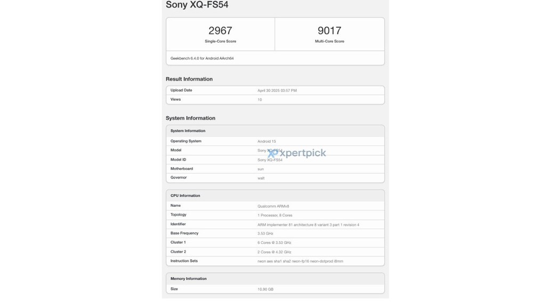Click the Single-Core Score label

(220, 41)
